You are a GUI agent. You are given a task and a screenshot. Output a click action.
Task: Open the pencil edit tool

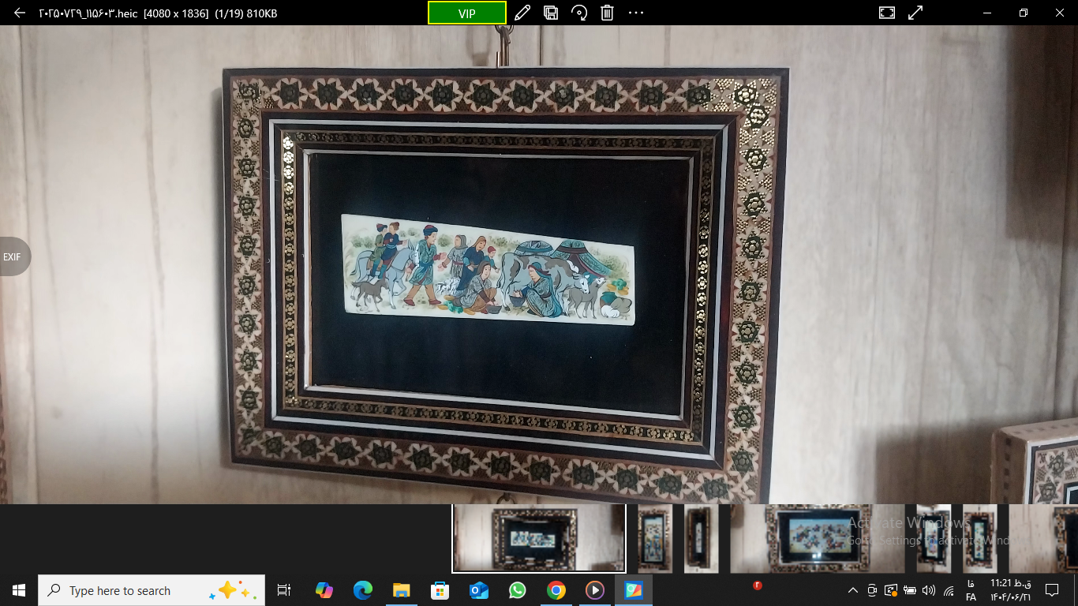pos(522,13)
